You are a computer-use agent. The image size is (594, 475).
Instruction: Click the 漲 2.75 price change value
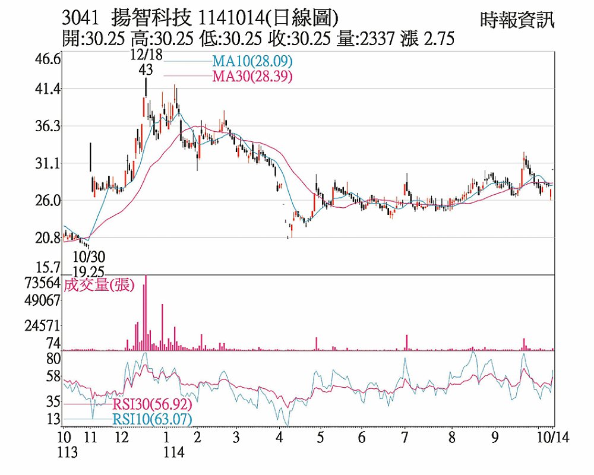(428, 39)
